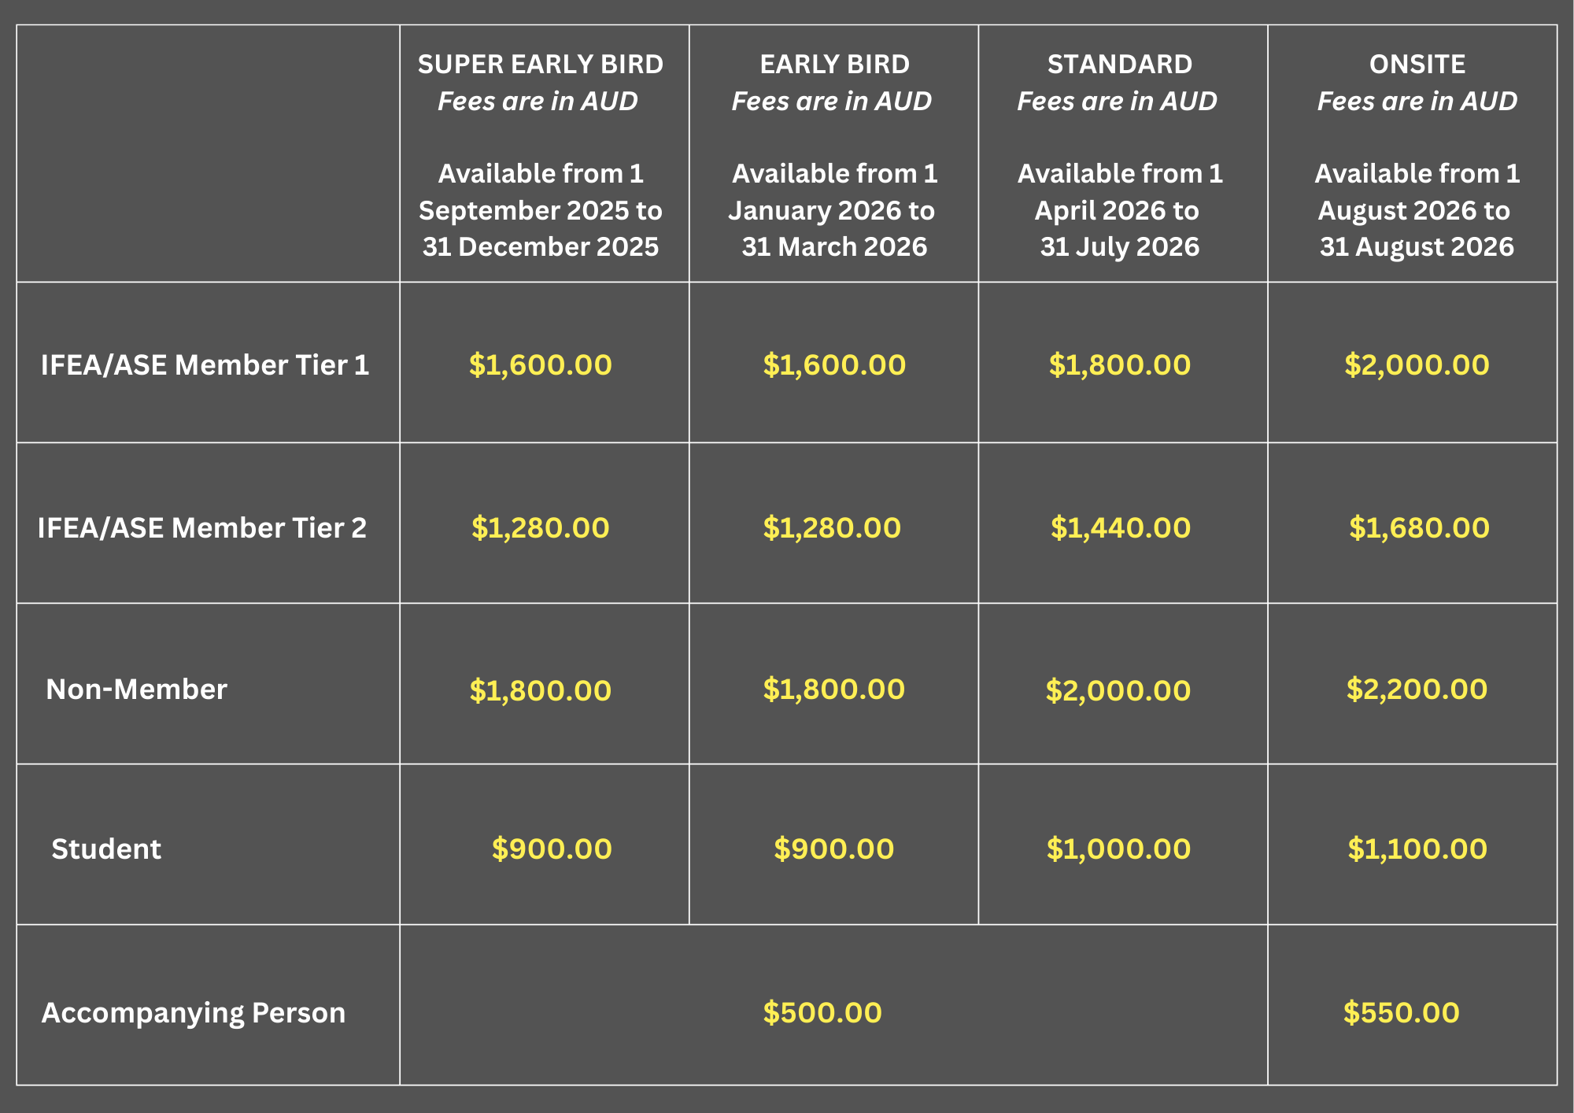
Task: Click the Student row label
Action: [x=106, y=849]
